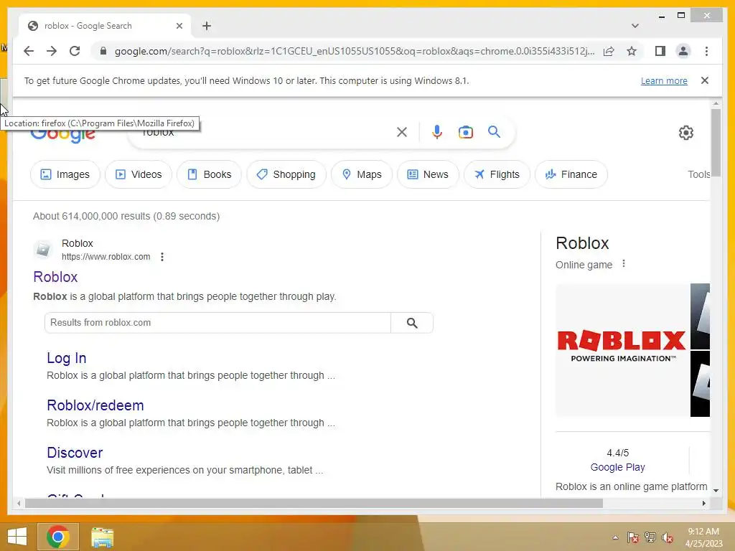Close the roblox - Google Search tab
Viewport: 735px width, 551px height.
(179, 26)
